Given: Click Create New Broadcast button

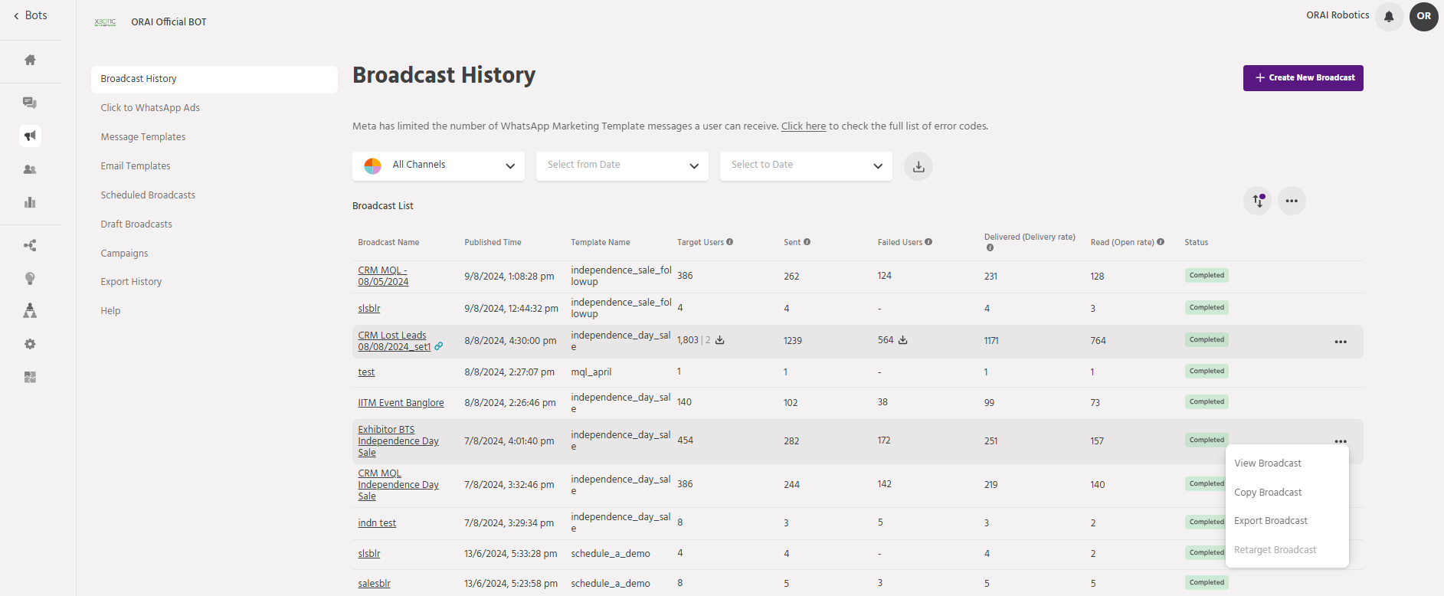Looking at the screenshot, I should coord(1302,78).
